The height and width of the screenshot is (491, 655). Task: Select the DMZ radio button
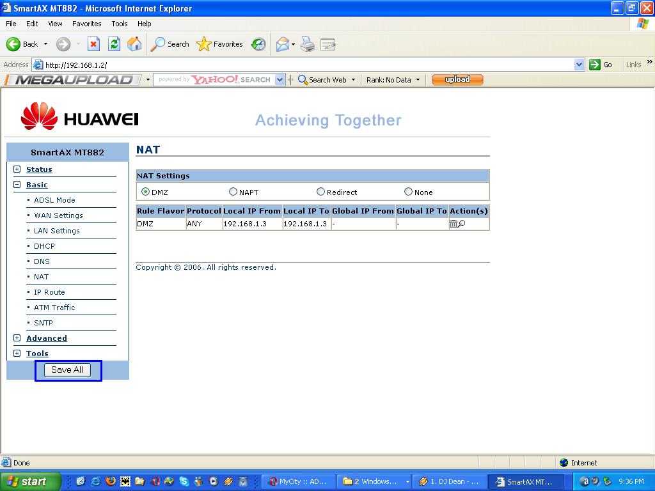tap(145, 192)
